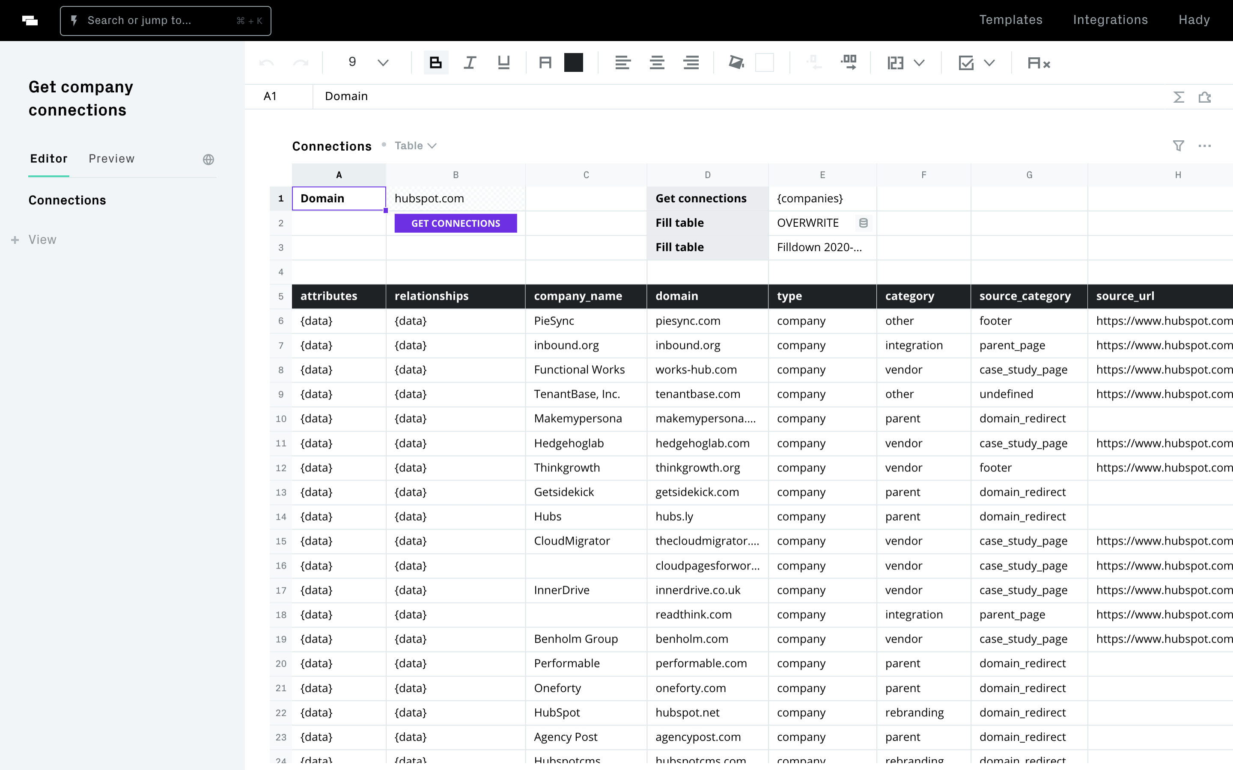Click the source_category header cell

tap(1029, 296)
